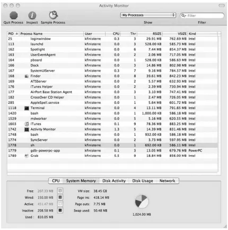Click the Active memory color swatch
Viewport: 228px width, 230px height.
tap(60, 204)
